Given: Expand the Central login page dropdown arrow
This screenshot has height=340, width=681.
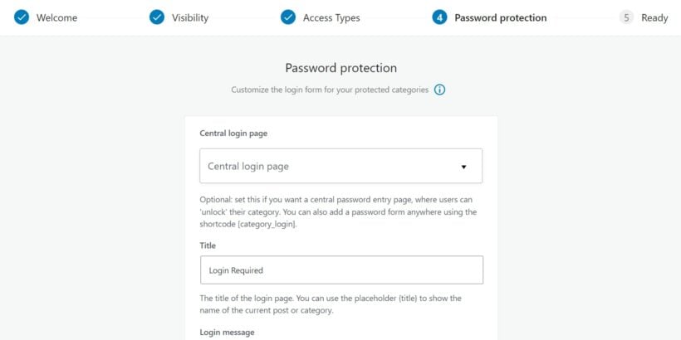Looking at the screenshot, I should click(463, 167).
